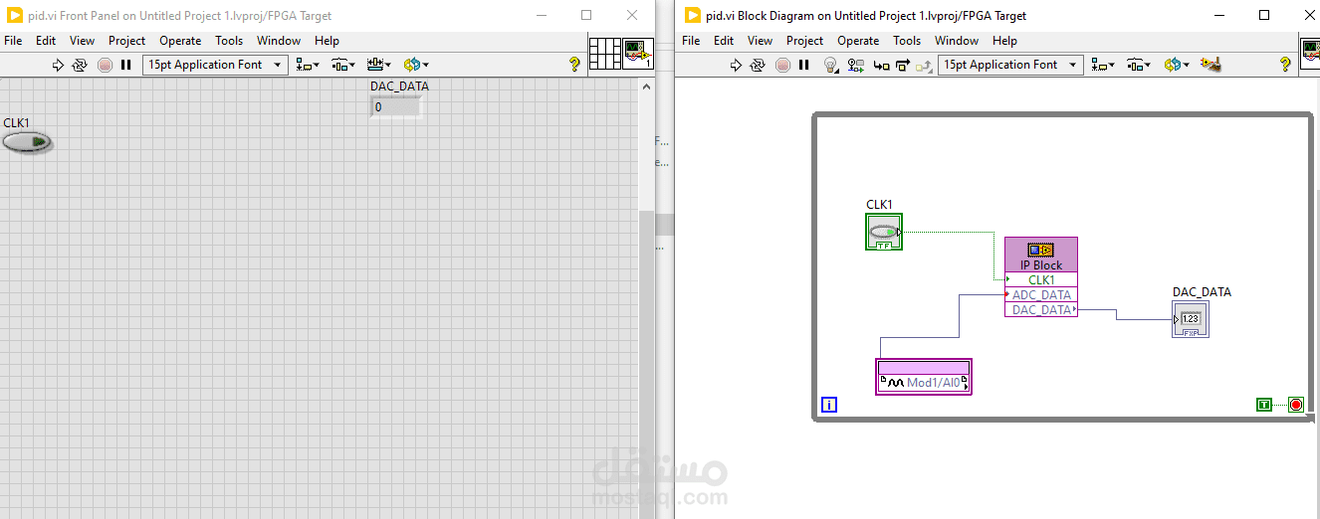This screenshot has height=519, width=1320.
Task: Open font dropdown in Front Panel window
Action: (x=215, y=65)
